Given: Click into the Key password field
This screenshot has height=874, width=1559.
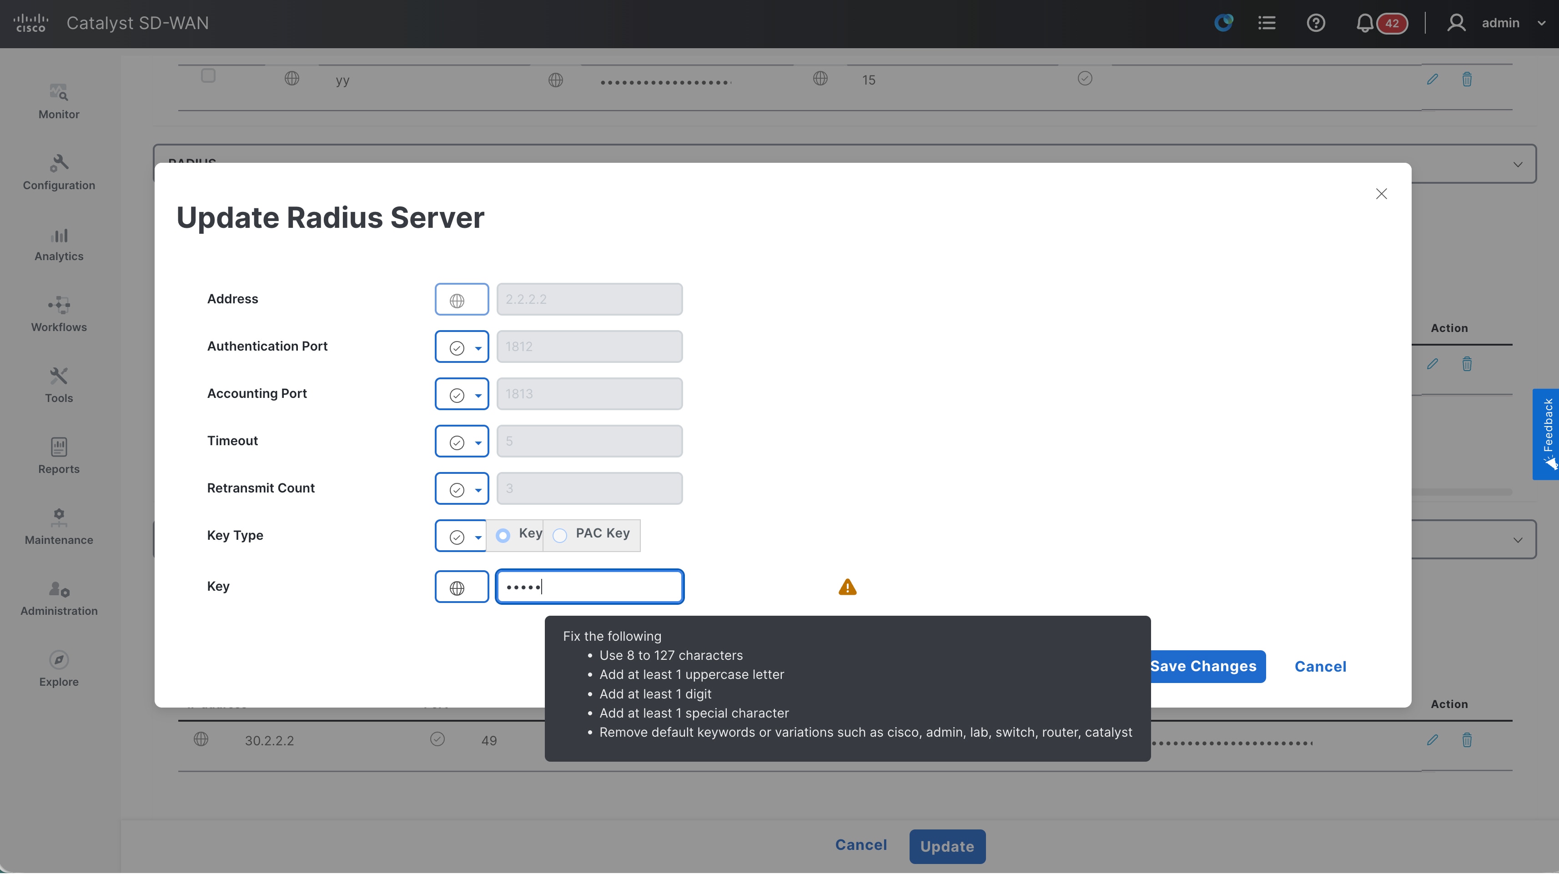Looking at the screenshot, I should point(590,587).
